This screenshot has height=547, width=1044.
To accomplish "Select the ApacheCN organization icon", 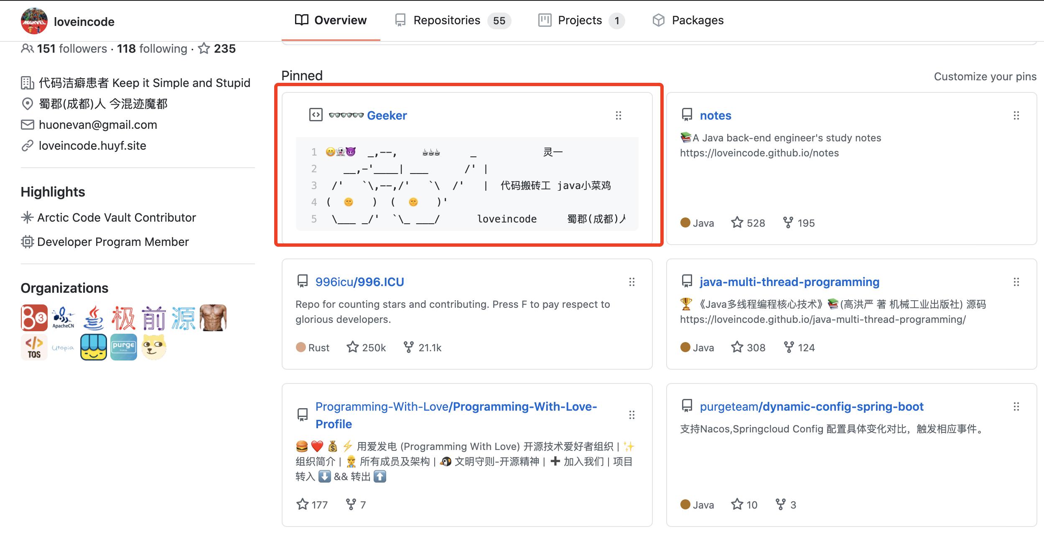I will click(63, 318).
